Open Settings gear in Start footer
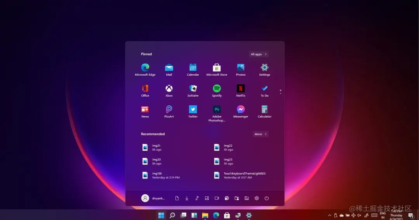 pos(256,198)
